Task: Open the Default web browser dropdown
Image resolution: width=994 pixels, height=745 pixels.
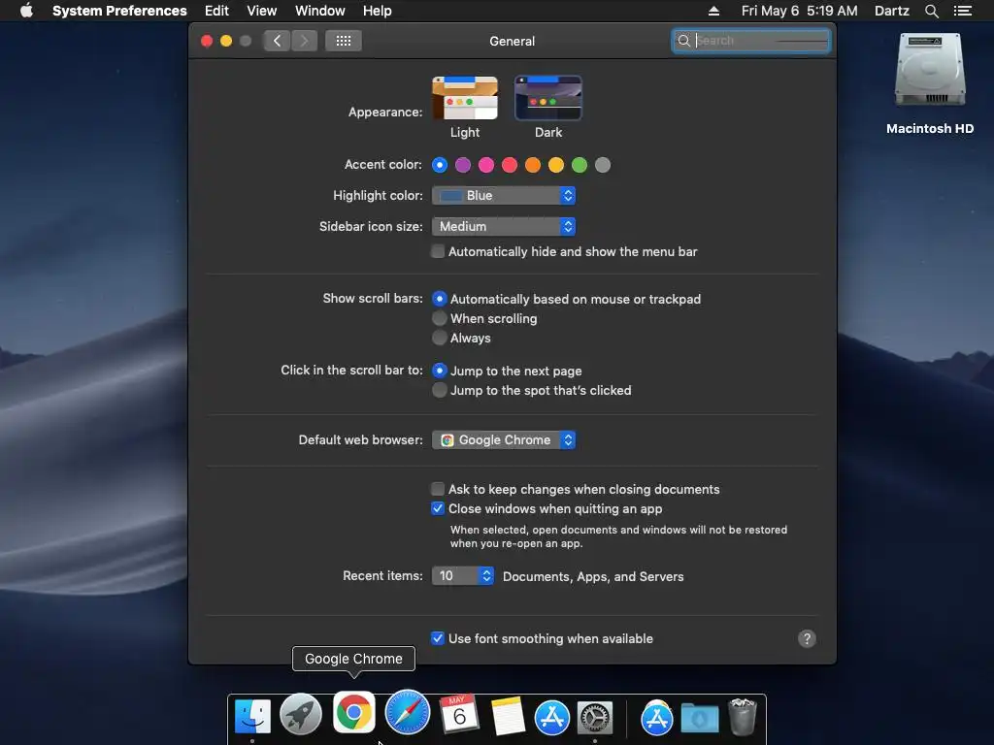Action: click(504, 439)
